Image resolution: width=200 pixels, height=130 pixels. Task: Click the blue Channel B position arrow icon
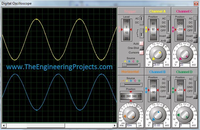point(146,90)
